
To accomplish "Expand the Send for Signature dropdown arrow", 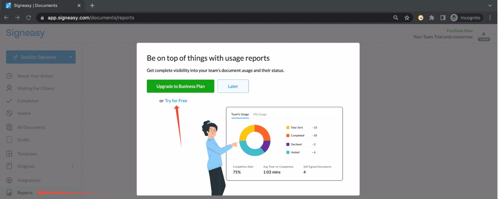I will (70, 57).
